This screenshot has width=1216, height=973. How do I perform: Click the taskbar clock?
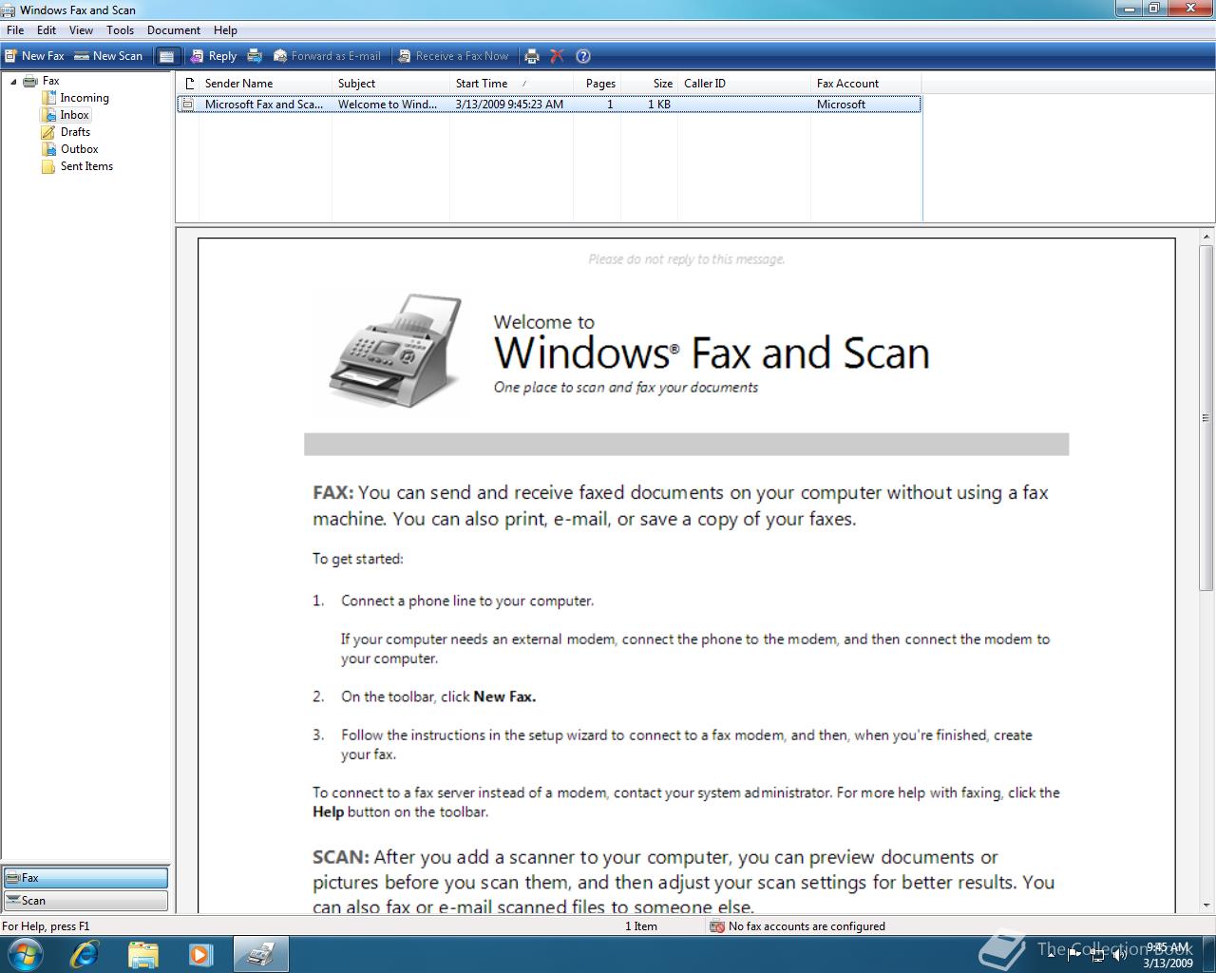[x=1168, y=955]
